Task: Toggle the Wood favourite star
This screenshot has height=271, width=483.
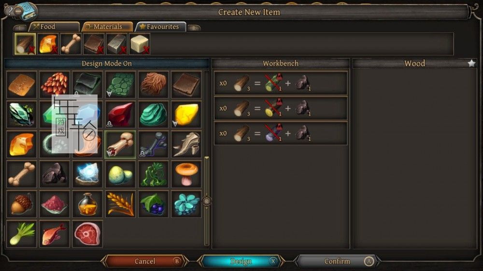Action: click(471, 63)
